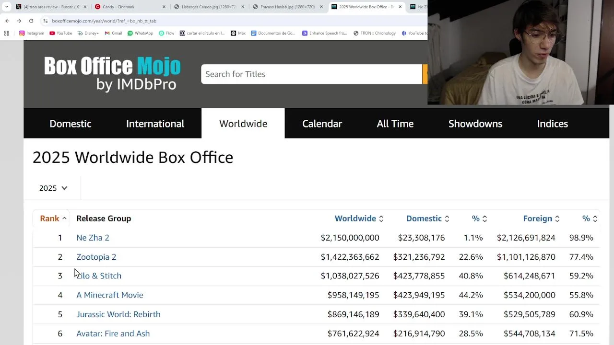The image size is (614, 345).
Task: Click the browser forward arrow
Action: click(19, 21)
